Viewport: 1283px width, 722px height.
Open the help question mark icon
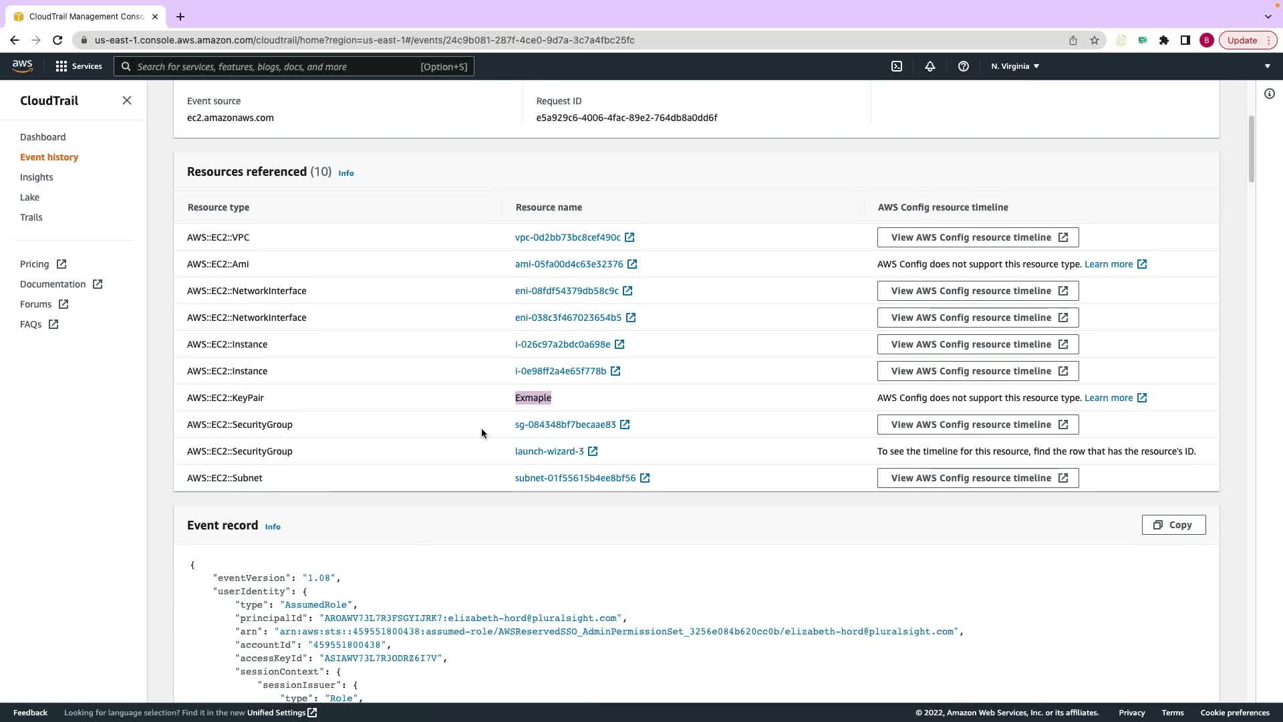(963, 66)
